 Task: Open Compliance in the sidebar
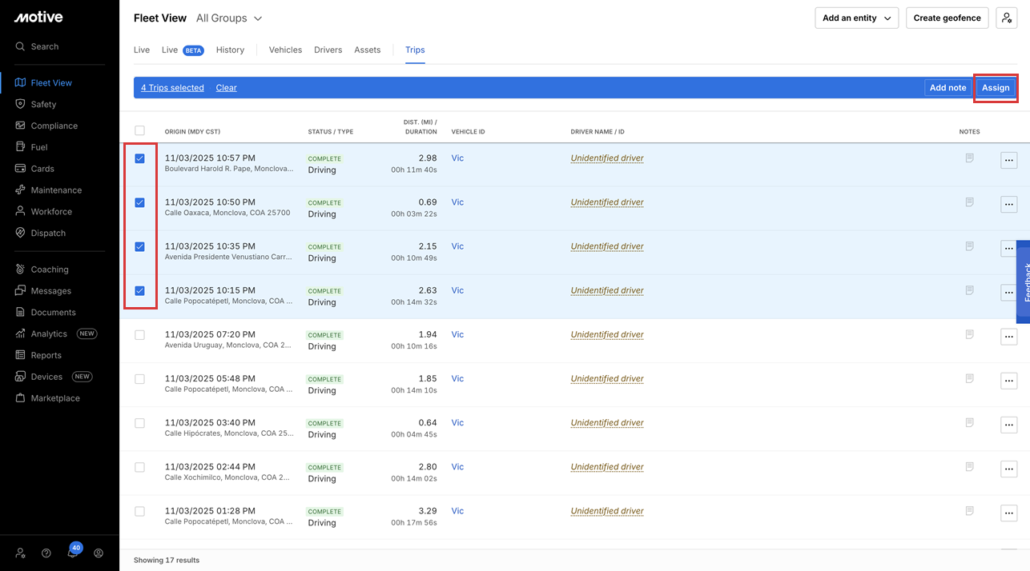coord(54,126)
